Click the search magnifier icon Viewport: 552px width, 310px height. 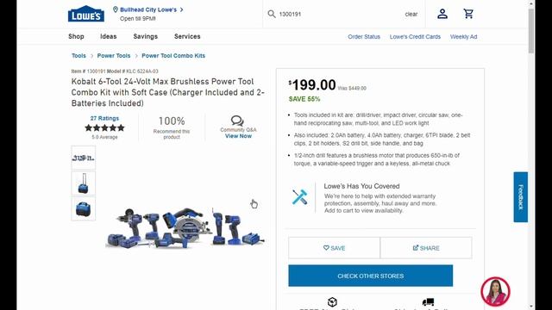[x=272, y=14]
